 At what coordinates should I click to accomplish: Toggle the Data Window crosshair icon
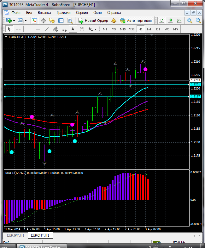click(x=43, y=21)
